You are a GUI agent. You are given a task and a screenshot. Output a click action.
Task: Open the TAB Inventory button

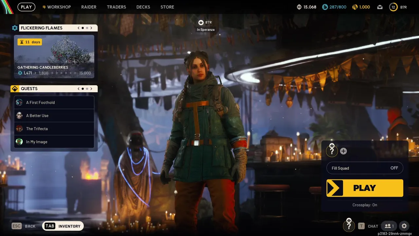[63, 226]
